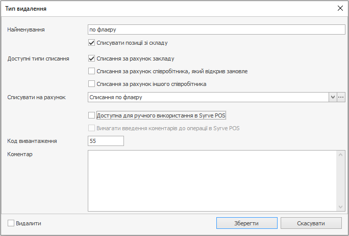This screenshot has height=236, width=349.
Task: Enable Доступна для ручного використання в Syrve POS
Action: click(92, 115)
